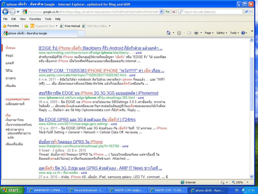
Task: Click the address bar URL field
Action: click(x=93, y=12)
